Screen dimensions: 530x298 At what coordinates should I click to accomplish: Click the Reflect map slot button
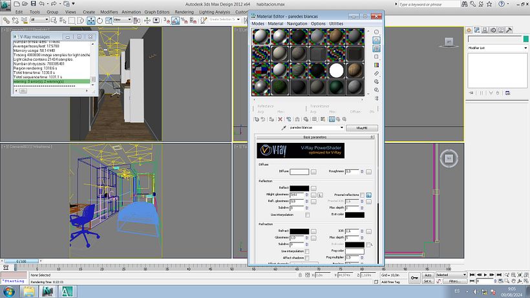click(x=313, y=188)
